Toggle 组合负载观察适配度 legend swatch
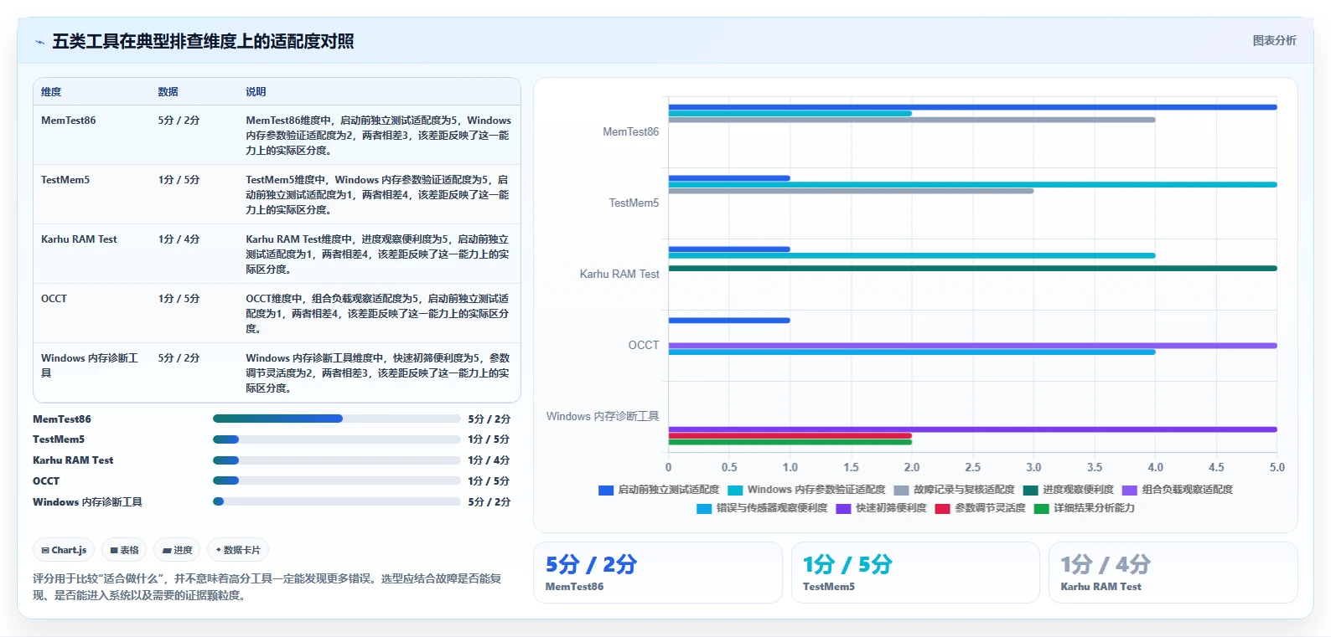1331x637 pixels. pyautogui.click(x=1130, y=490)
